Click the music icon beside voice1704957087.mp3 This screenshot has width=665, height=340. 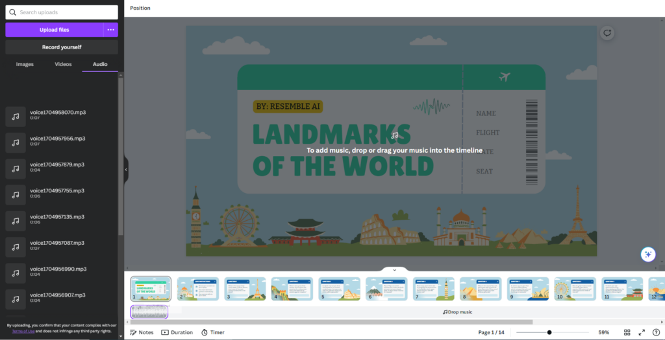16,247
